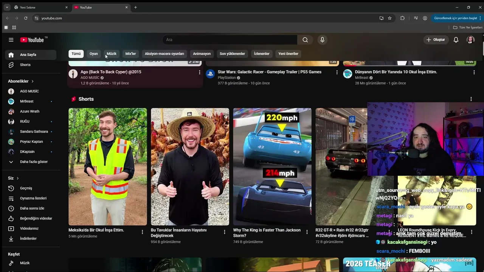The height and width of the screenshot is (272, 484).
Task: Open Dünyanın Dört Bir Yanında video title
Action: tap(396, 72)
